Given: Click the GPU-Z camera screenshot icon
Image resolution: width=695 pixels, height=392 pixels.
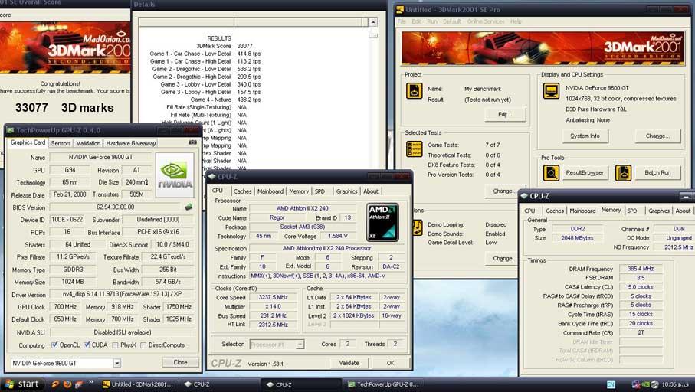Looking at the screenshot, I should click(192, 142).
